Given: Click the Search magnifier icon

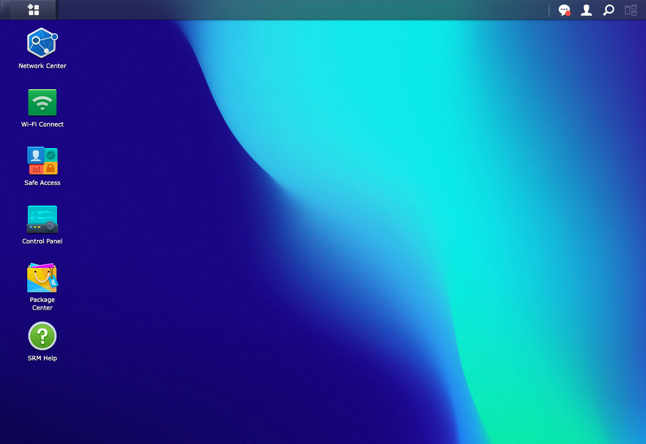Looking at the screenshot, I should [x=609, y=10].
